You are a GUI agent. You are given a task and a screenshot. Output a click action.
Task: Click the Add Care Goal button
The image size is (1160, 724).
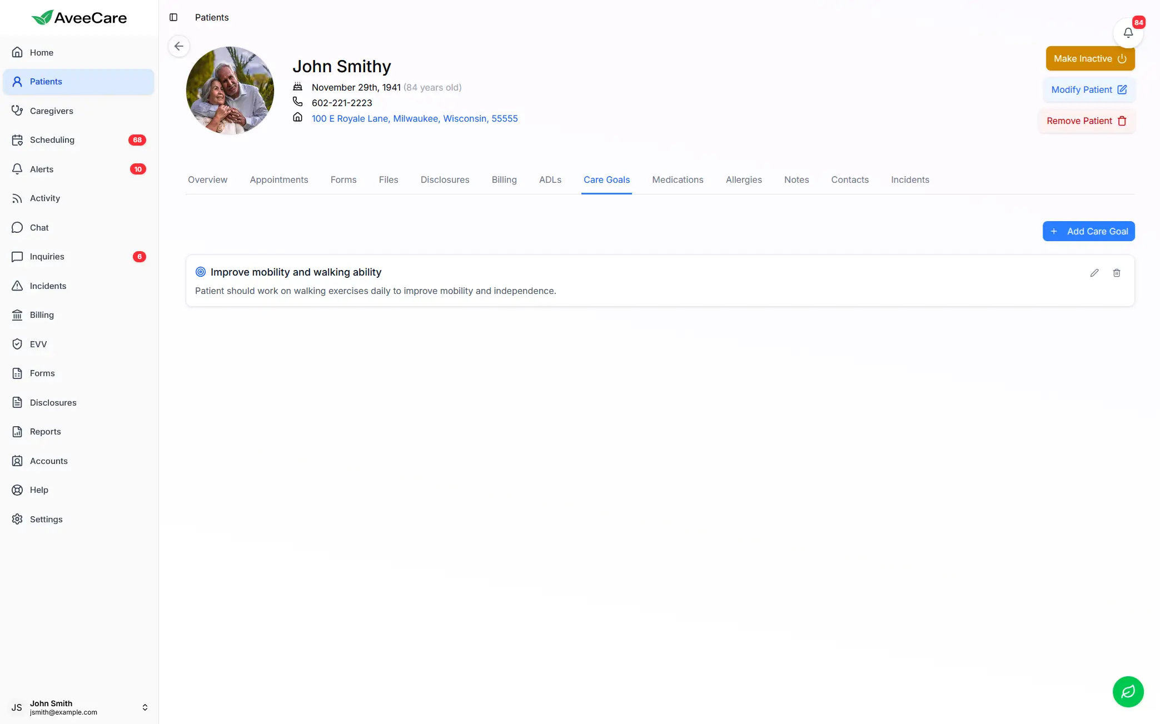[x=1088, y=231]
